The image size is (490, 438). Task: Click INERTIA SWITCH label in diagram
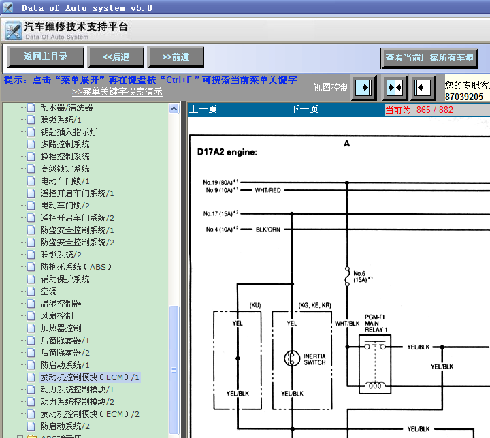[x=314, y=360]
